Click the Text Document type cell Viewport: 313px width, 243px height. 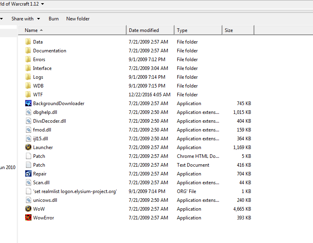point(193,165)
